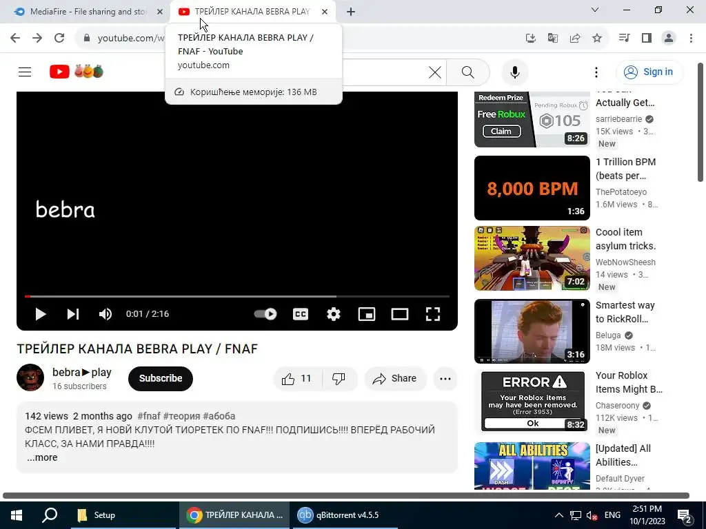Open notification center in taskbar
The width and height of the screenshot is (706, 529).
[x=684, y=516]
